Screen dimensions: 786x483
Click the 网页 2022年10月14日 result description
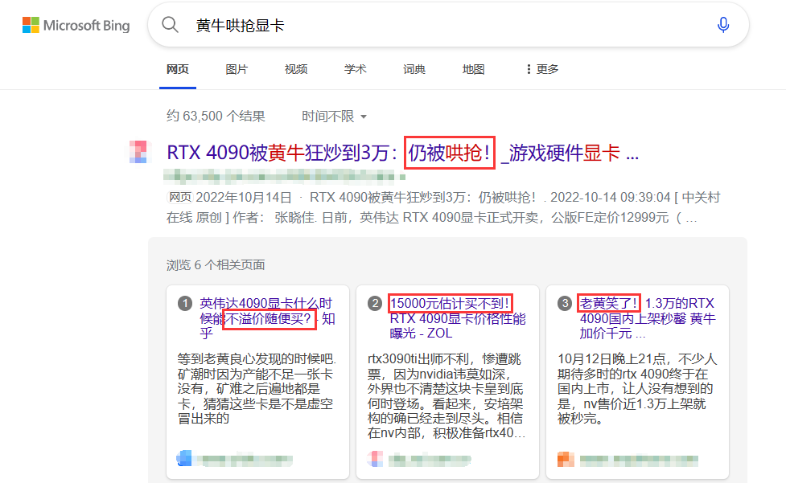coord(443,207)
